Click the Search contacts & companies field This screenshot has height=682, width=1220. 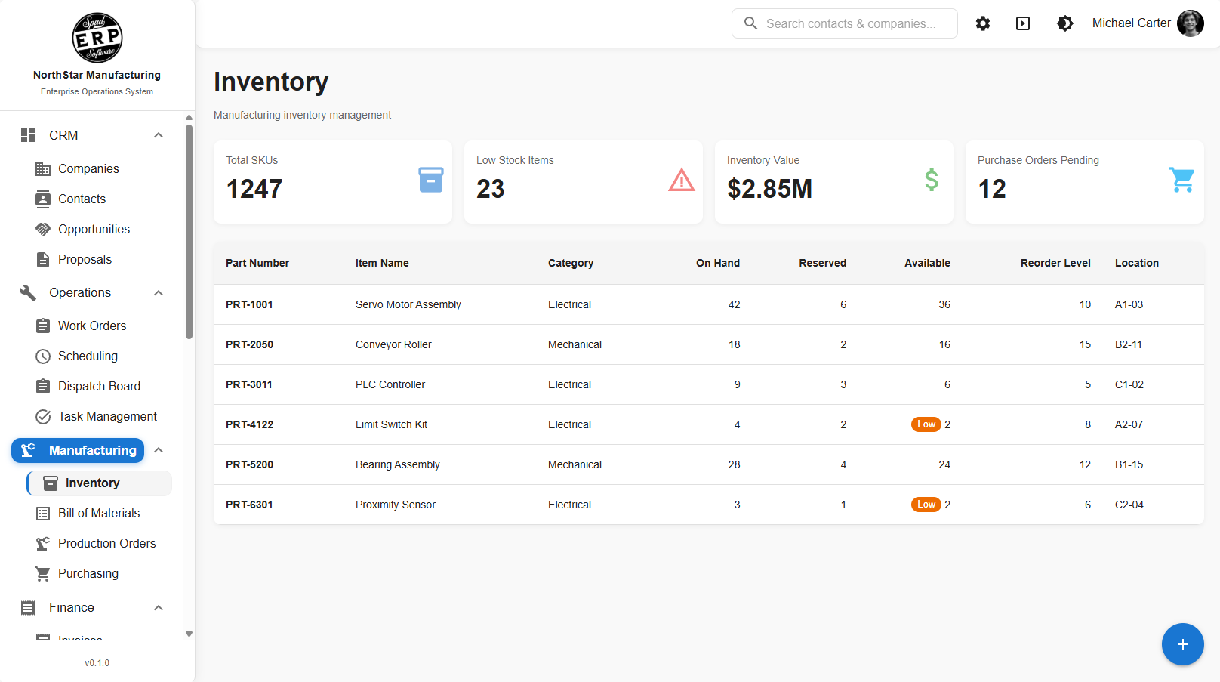pyautogui.click(x=844, y=23)
